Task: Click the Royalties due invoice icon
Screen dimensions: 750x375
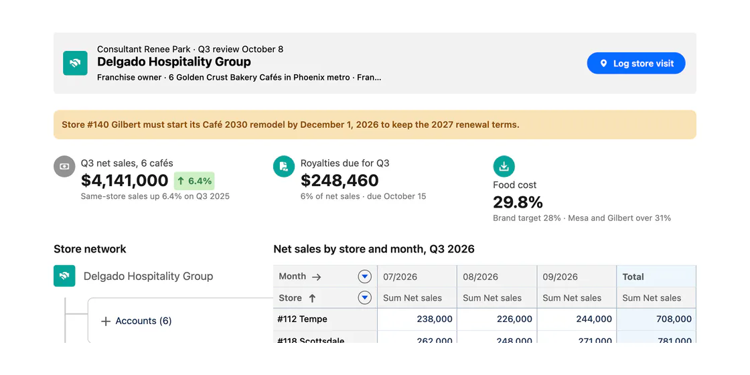Action: pos(284,167)
